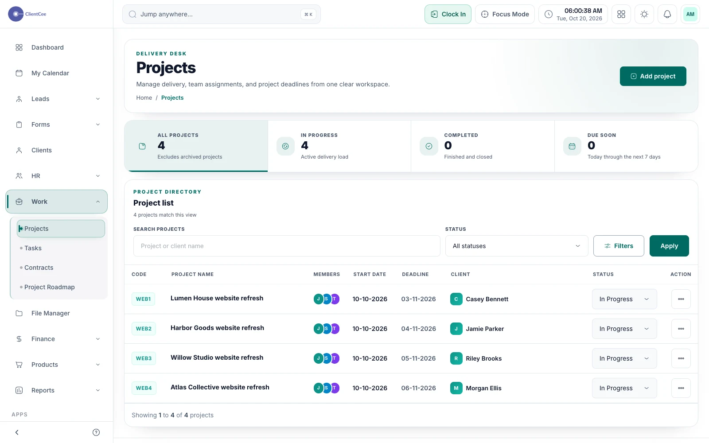Image resolution: width=709 pixels, height=443 pixels.
Task: Click the search magnifier icon
Action: click(x=132, y=14)
